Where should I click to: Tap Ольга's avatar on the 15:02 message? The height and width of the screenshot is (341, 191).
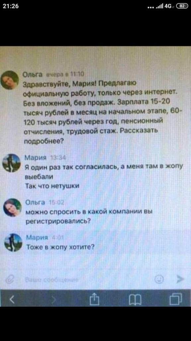coord(12,207)
